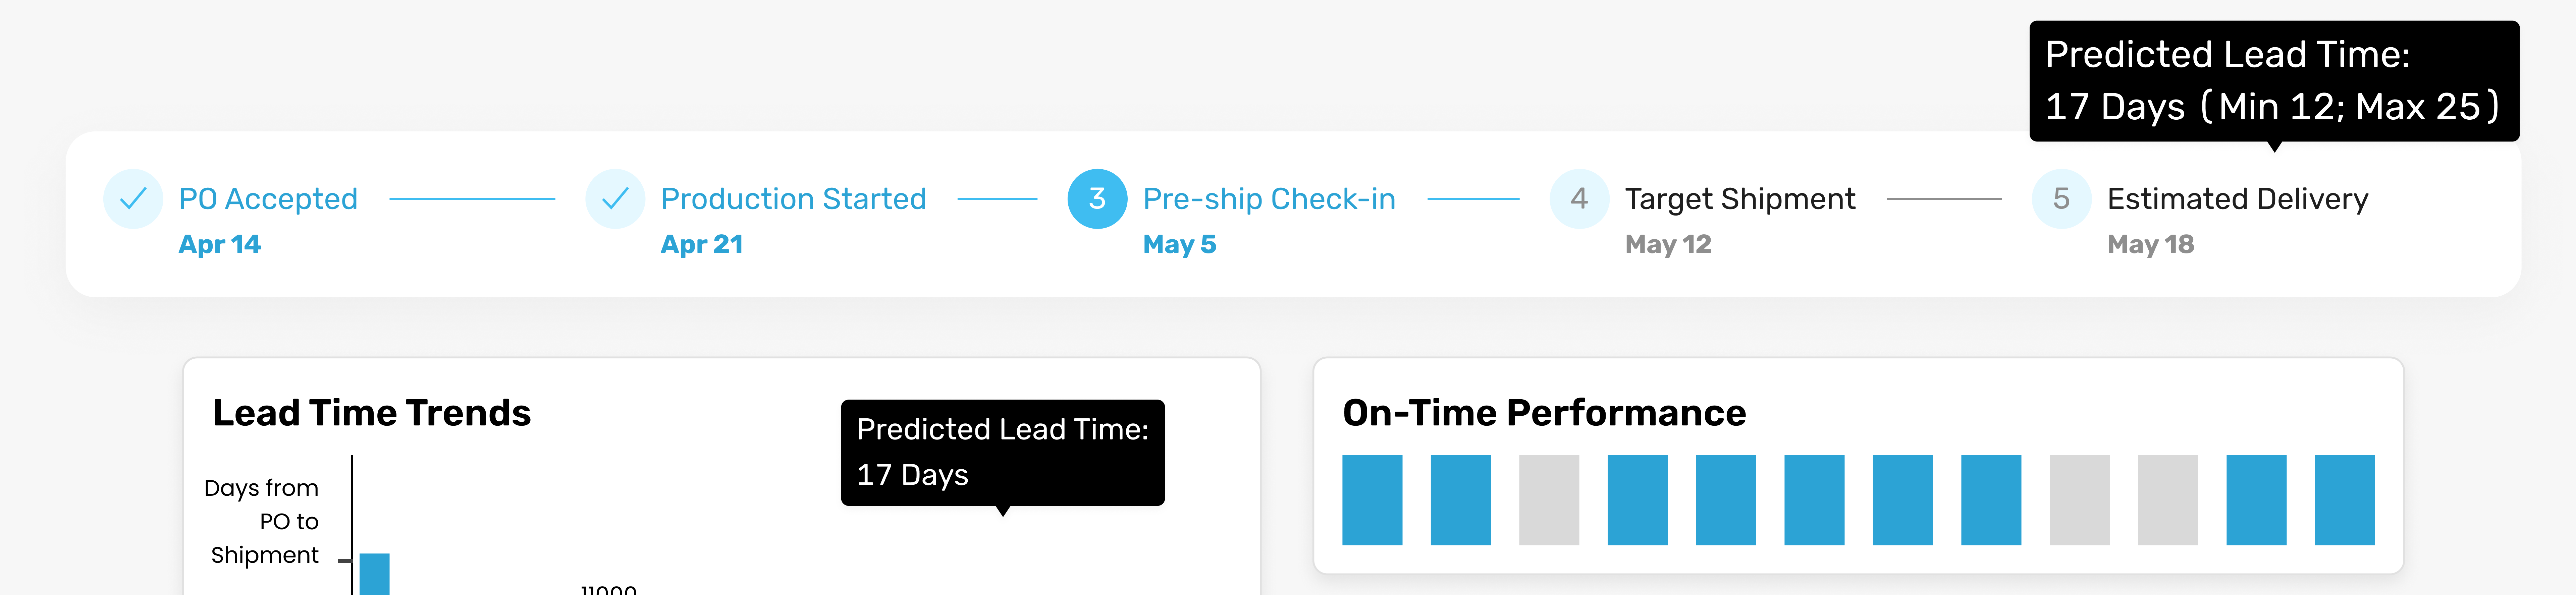Click the Apr 14 date under PO Accepted
This screenshot has width=2576, height=595.
coord(219,244)
